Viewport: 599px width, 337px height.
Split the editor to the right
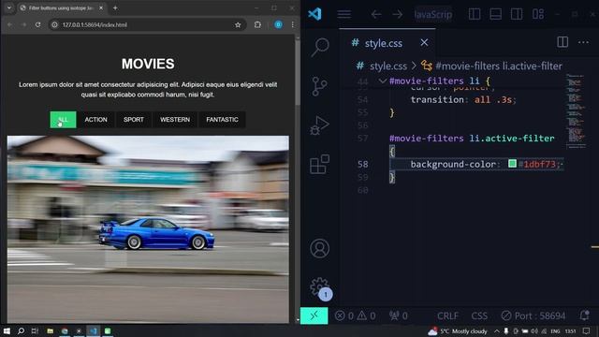click(562, 42)
